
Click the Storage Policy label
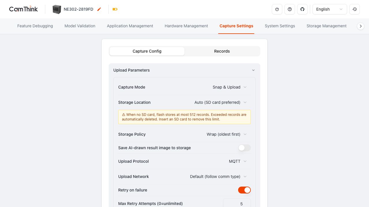[132, 134]
